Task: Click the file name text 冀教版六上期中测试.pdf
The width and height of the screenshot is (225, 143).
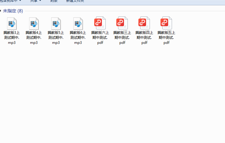Action: [x=100, y=38]
